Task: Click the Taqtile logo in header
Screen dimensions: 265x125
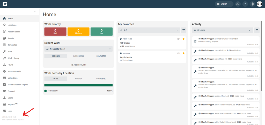Action: click(5, 4)
